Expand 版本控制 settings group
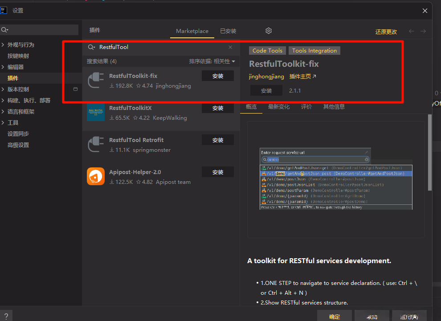Image resolution: width=441 pixels, height=321 pixels. pyautogui.click(x=3, y=89)
